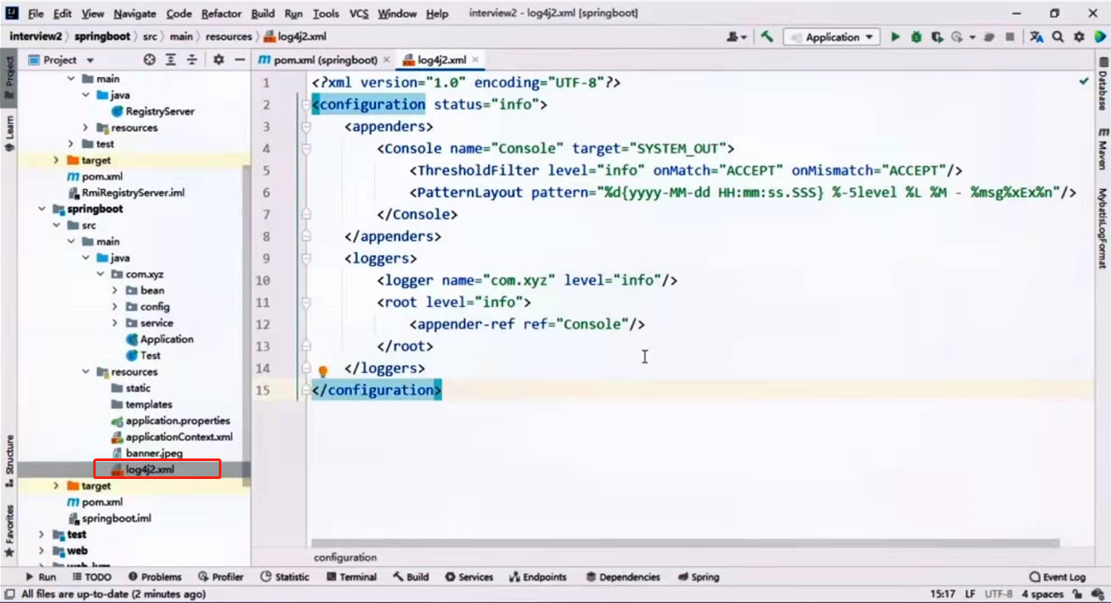This screenshot has height=603, width=1111.
Task: Open the Navigate menu
Action: pos(134,14)
